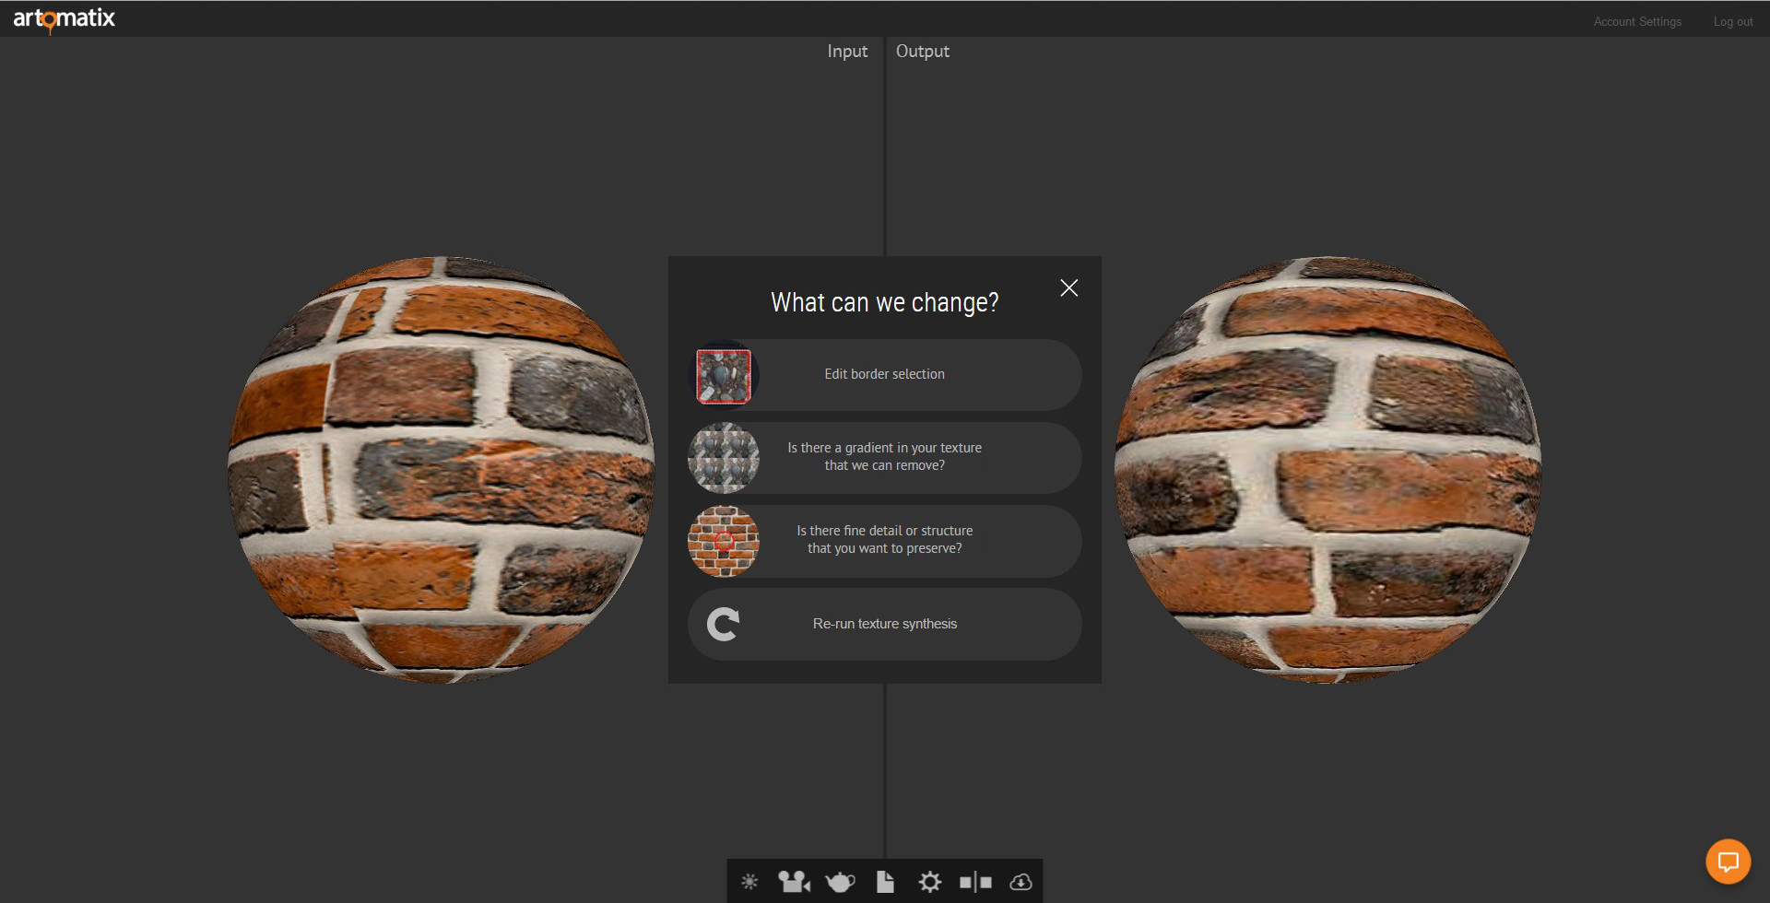Open the gear settings icon in toolbar

click(930, 882)
